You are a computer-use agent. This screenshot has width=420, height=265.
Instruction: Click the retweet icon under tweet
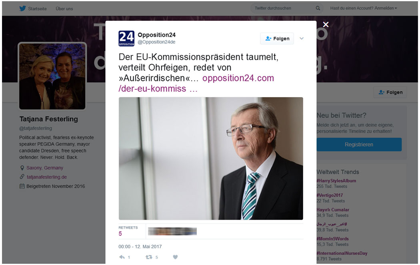(x=149, y=257)
